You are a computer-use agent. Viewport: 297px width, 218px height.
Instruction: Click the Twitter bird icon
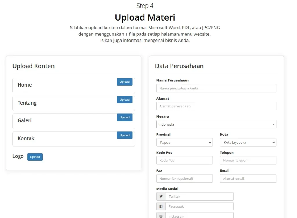161,197
